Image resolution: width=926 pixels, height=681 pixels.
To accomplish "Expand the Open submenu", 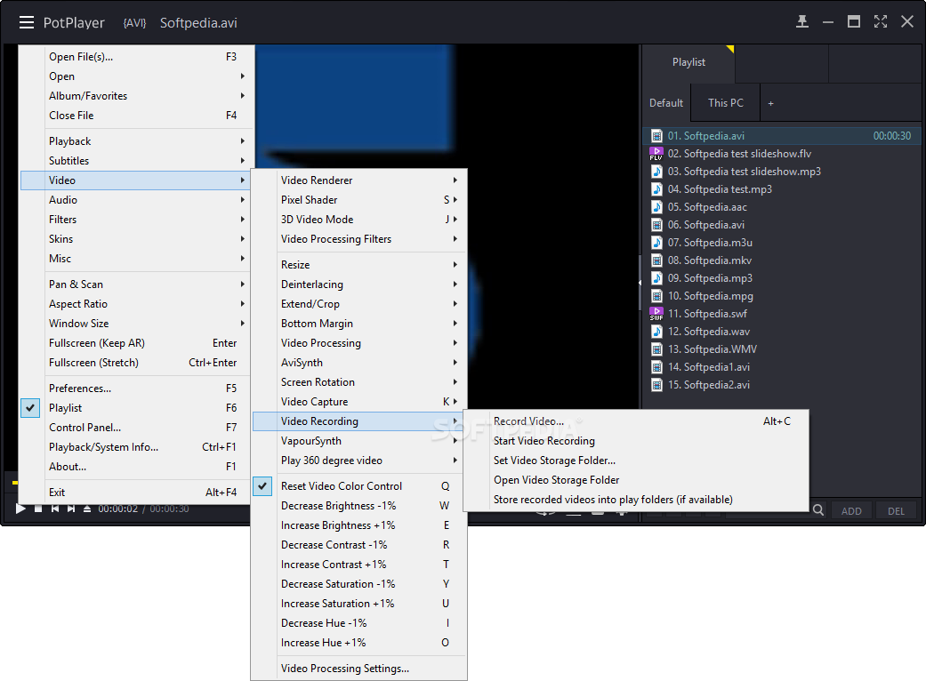I will point(135,76).
